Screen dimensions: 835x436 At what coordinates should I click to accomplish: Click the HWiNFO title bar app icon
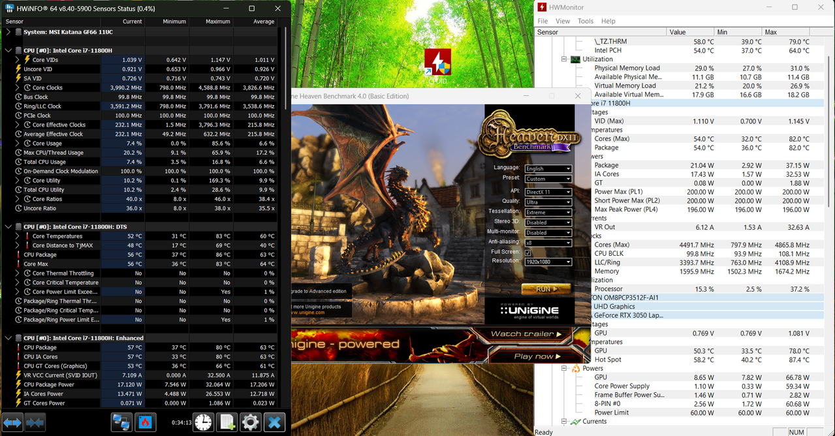pos(10,8)
